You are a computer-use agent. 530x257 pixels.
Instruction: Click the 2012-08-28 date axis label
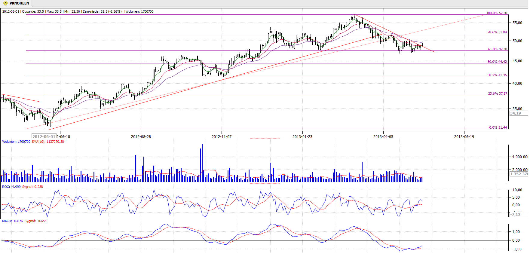click(x=141, y=136)
